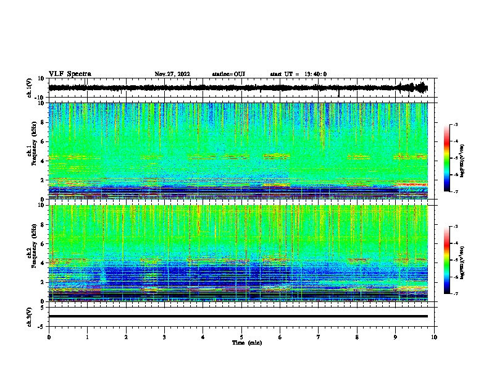Click the ch.1 waveform trace
The width and height of the screenshot is (489, 378).
[x=238, y=88]
